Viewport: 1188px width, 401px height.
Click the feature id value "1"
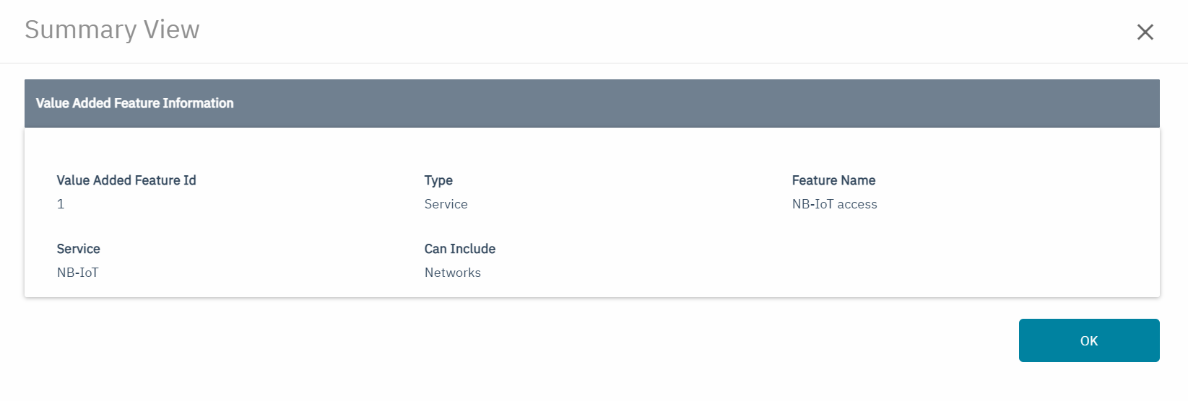click(61, 204)
